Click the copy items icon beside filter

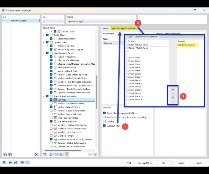(x=62, y=154)
